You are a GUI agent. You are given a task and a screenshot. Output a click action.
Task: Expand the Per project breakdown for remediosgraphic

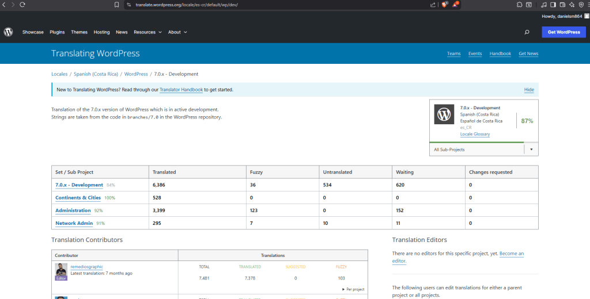(x=353, y=289)
